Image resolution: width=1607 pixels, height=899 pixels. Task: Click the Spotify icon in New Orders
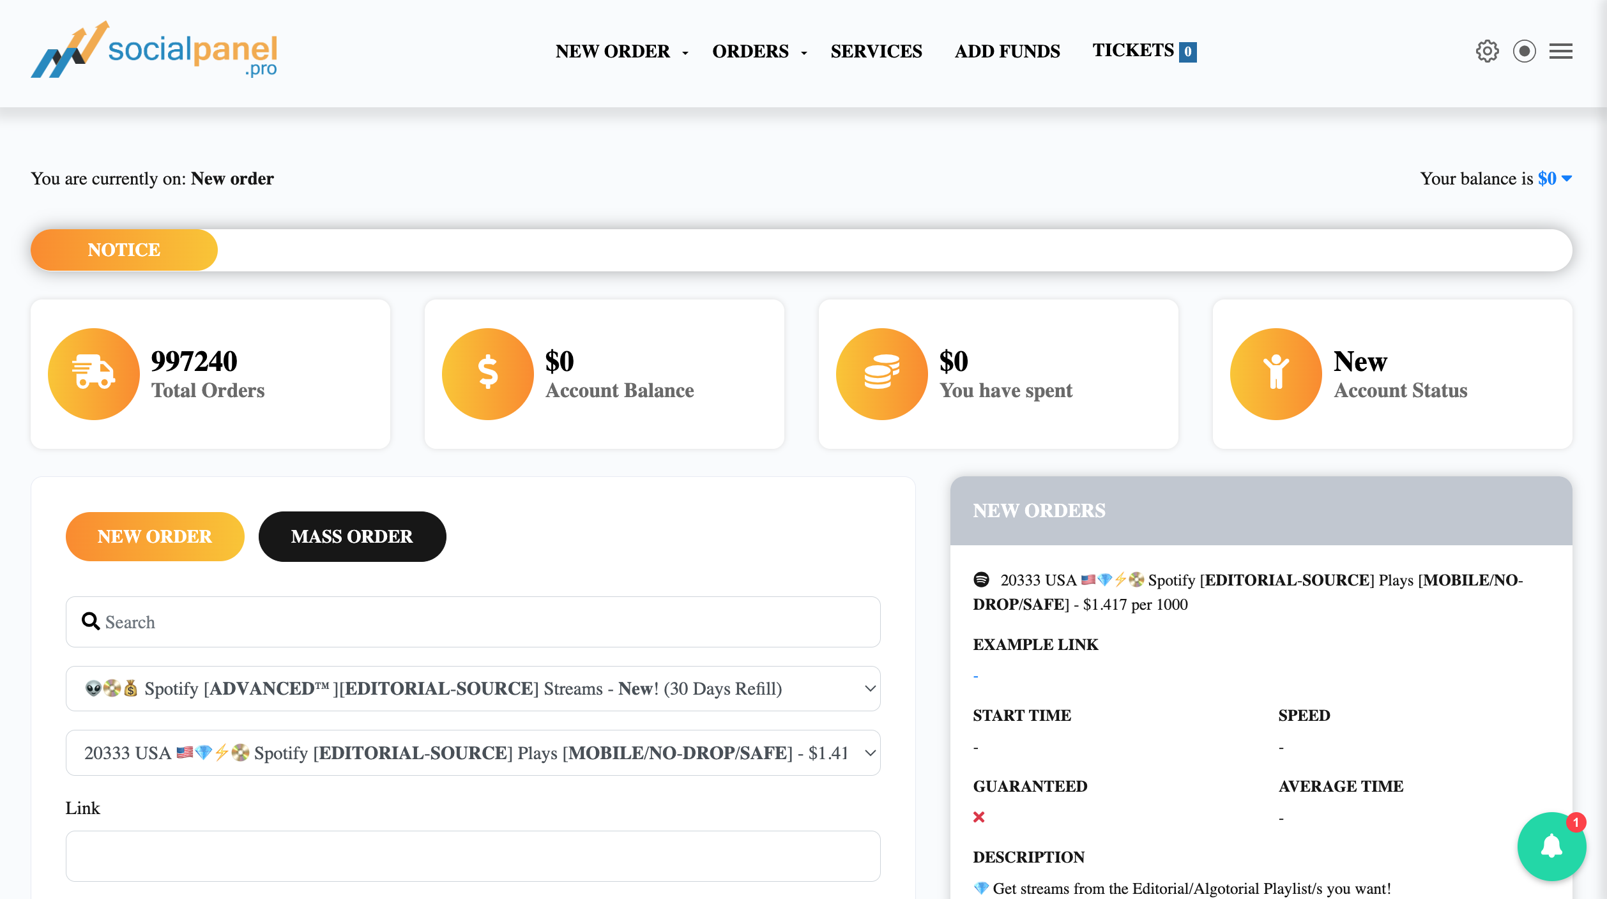981,580
